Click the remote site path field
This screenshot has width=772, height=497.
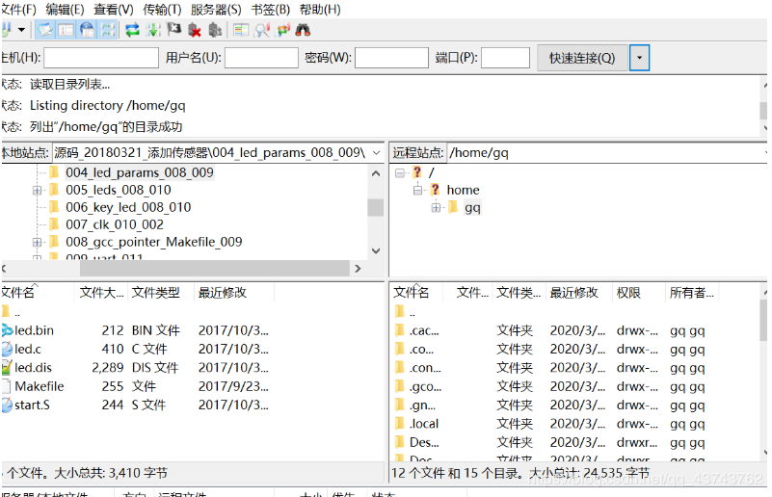pyautogui.click(x=606, y=153)
